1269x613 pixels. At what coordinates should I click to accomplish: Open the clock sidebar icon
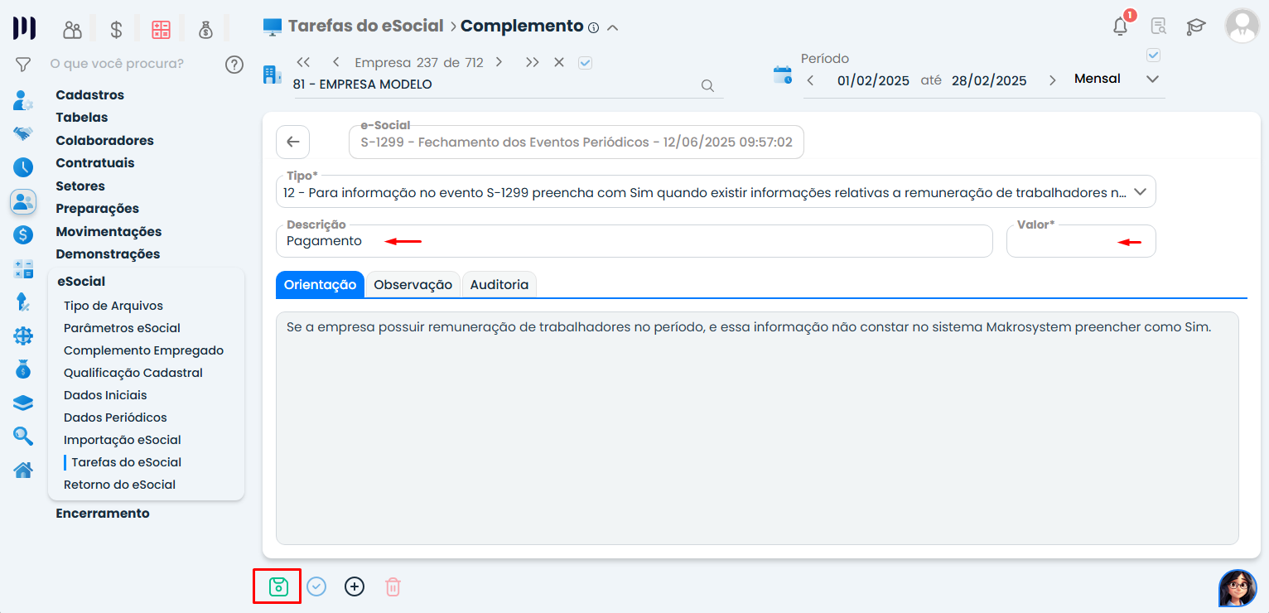(x=23, y=167)
